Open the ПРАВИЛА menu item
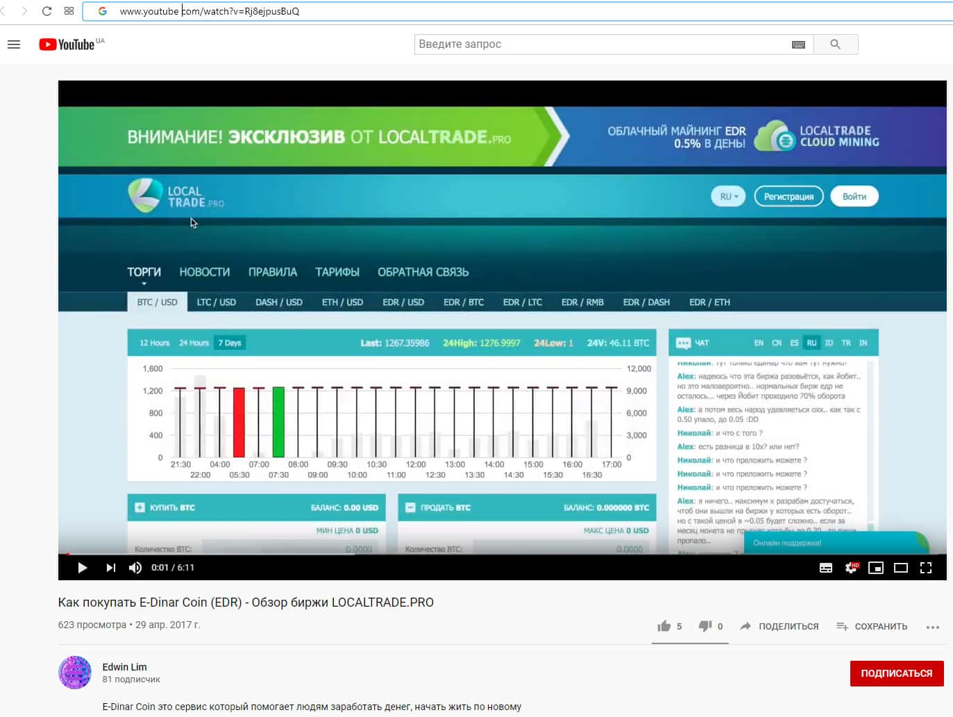Viewport: 953px width, 717px height. coord(273,272)
